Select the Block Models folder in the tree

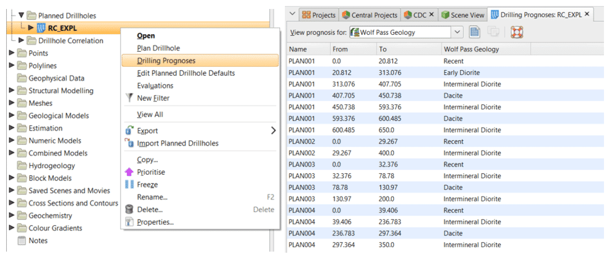click(49, 178)
